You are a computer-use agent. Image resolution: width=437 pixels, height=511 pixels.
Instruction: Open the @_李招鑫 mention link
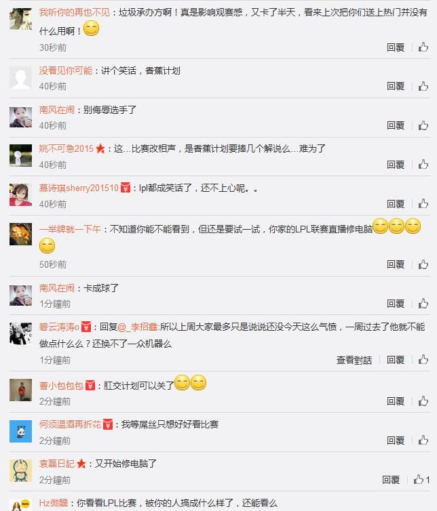[x=137, y=327]
